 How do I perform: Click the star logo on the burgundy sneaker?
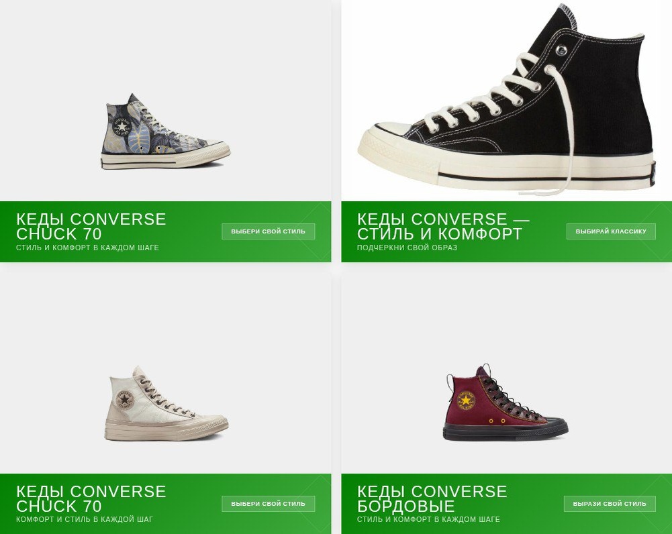465,400
